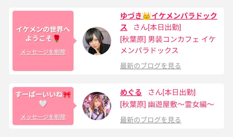This screenshot has height=137, width=233.
Task: View ゆづき's latest blog link
Action: coord(151,66)
